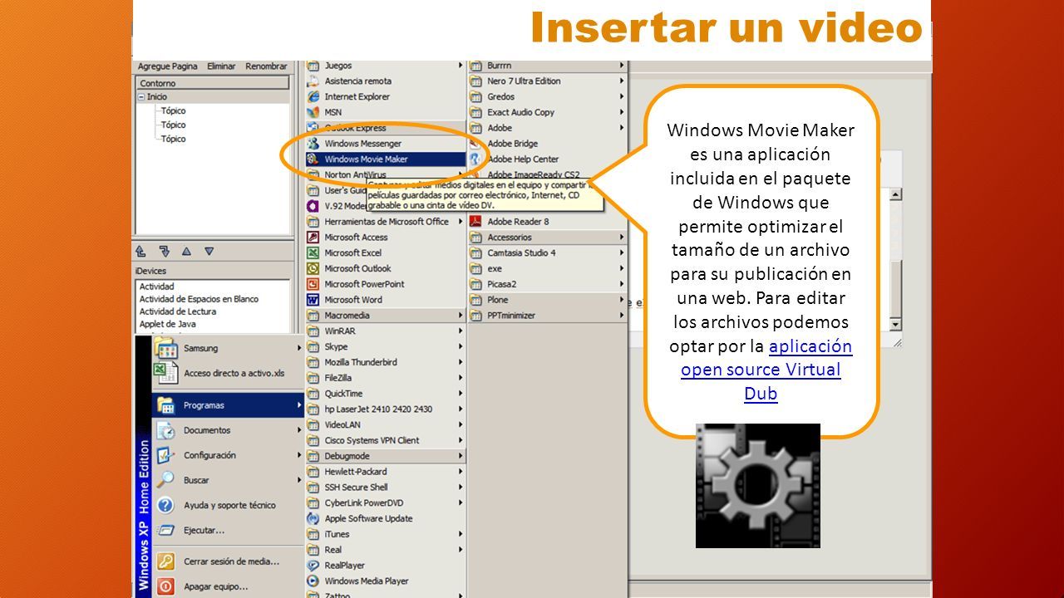Select Applet de Java iDevice
This screenshot has height=598, width=1064.
[168, 324]
